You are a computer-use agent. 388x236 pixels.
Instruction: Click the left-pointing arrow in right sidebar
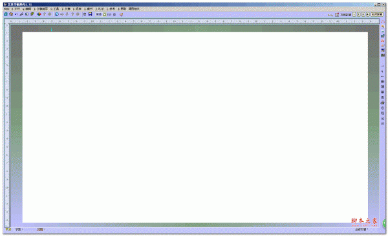pyautogui.click(x=383, y=76)
